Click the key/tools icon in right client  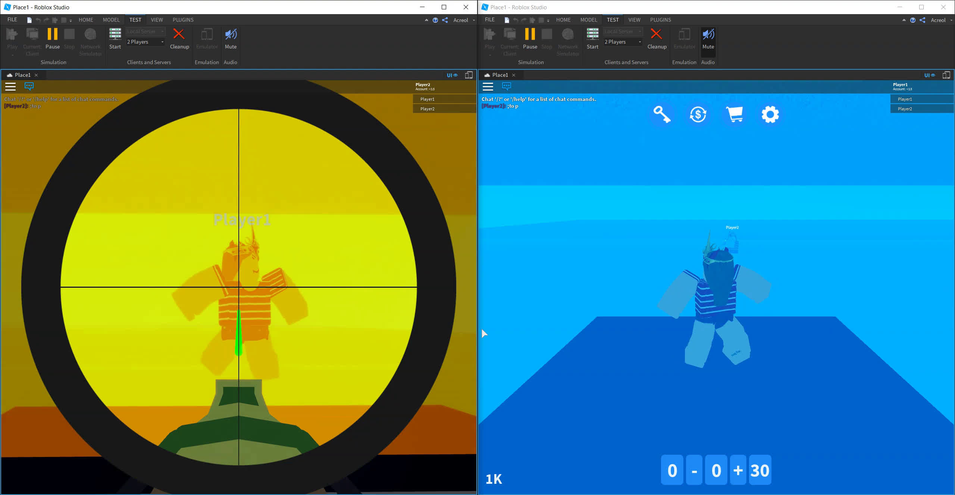pyautogui.click(x=661, y=114)
